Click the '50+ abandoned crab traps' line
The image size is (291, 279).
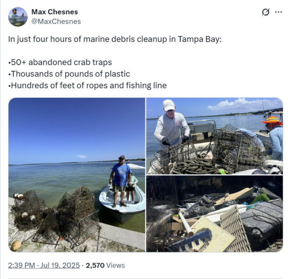click(x=60, y=62)
